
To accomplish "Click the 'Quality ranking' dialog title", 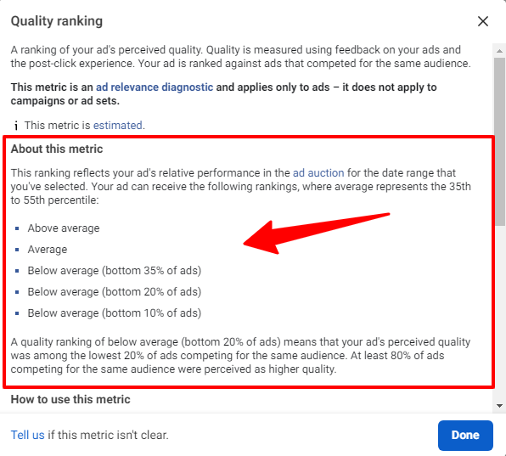I will pos(57,21).
